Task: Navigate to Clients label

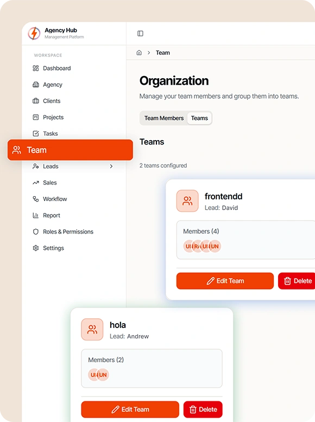Action: 52,101
